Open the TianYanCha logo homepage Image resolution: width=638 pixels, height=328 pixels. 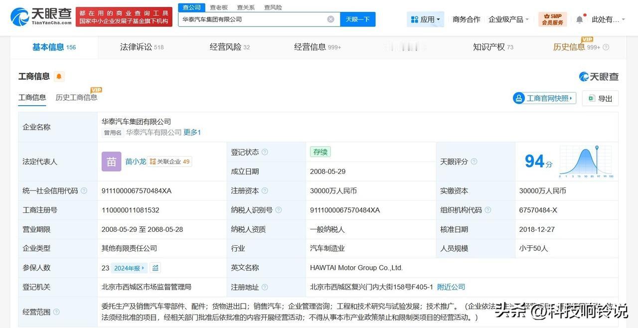[x=41, y=16]
